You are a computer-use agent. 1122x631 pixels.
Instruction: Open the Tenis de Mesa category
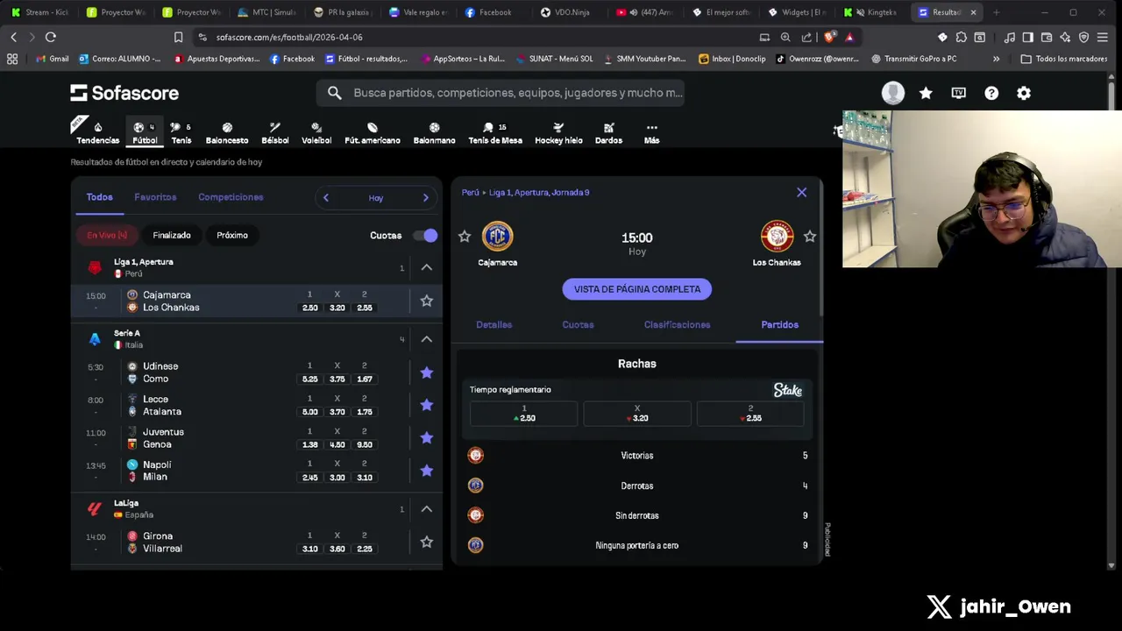coord(495,133)
